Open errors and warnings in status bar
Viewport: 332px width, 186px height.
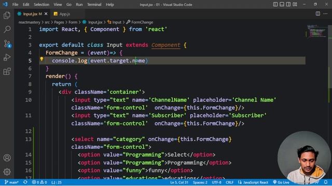coord(39,182)
